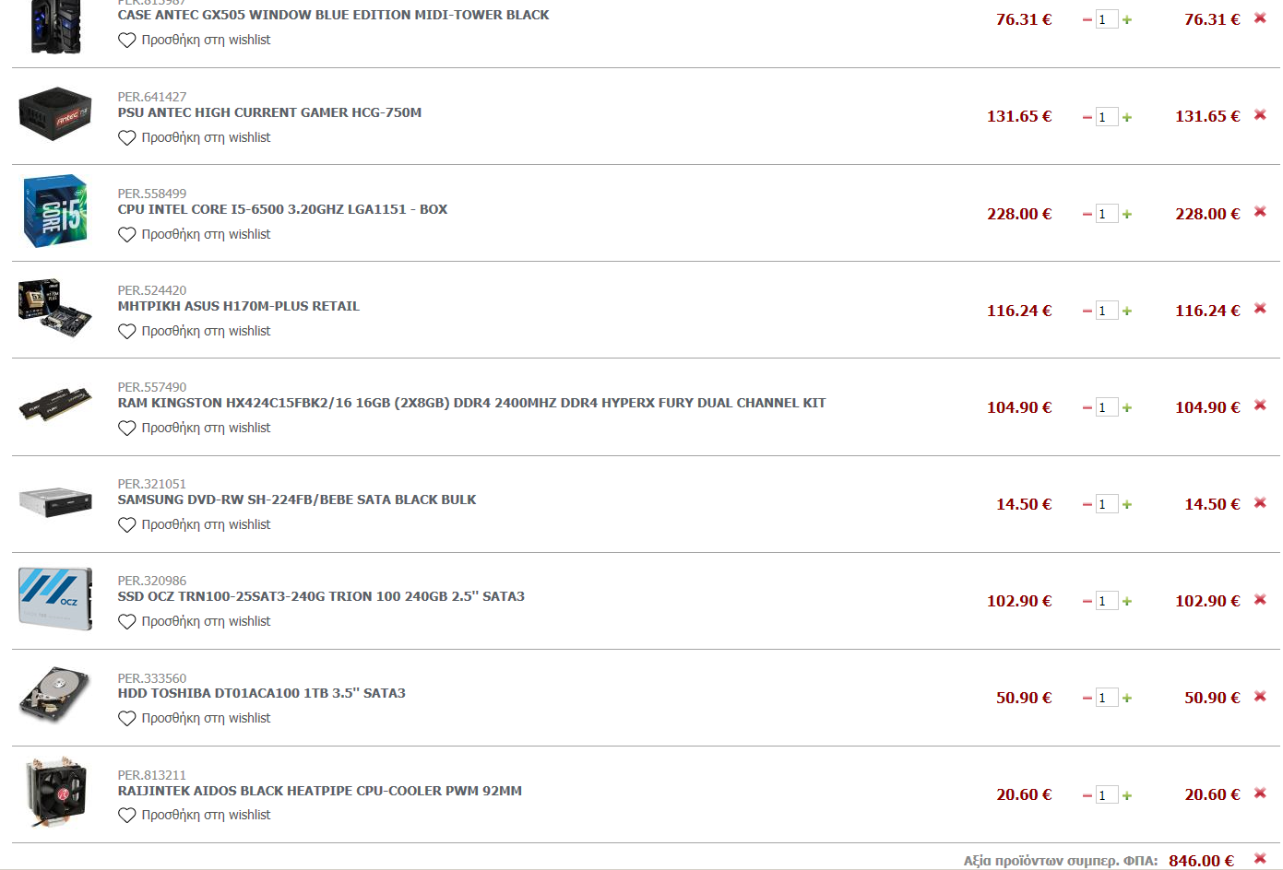Increase quantity of the Intel Core i5 CPU
This screenshot has height=870, width=1283.
pyautogui.click(x=1127, y=215)
